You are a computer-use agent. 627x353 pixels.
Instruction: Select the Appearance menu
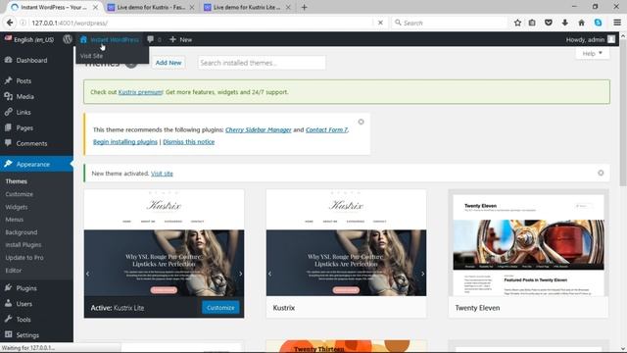[x=36, y=164]
